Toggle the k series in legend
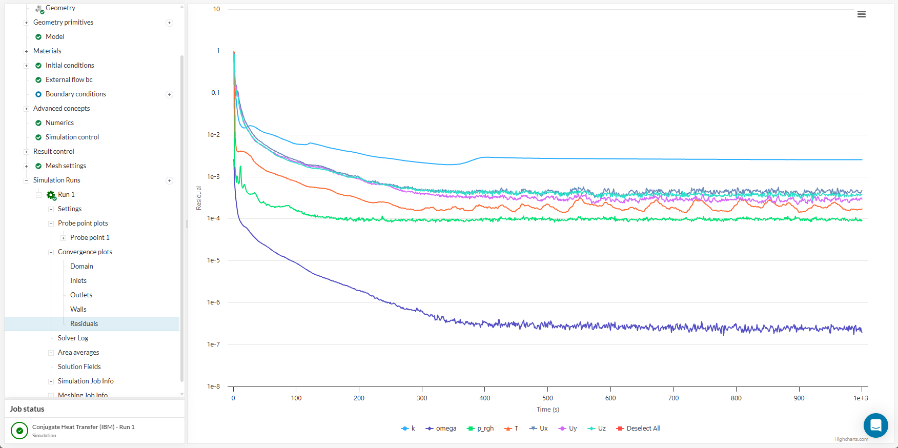The width and height of the screenshot is (898, 448). (409, 429)
